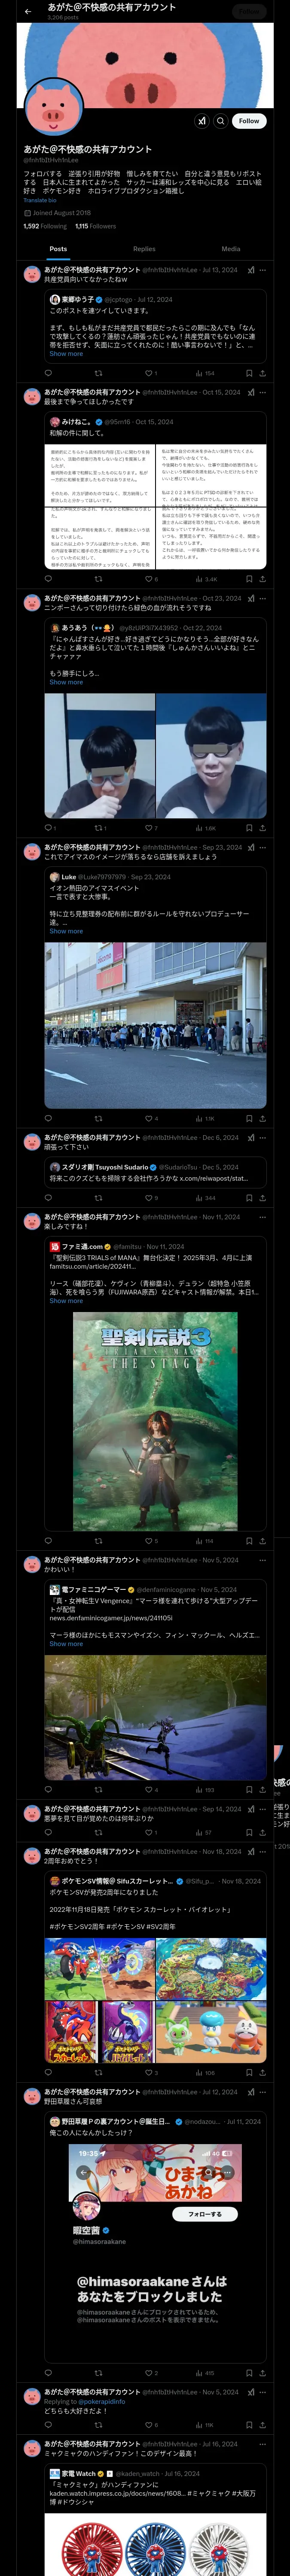Reply to the Jul 13, 2024 post

[48, 373]
